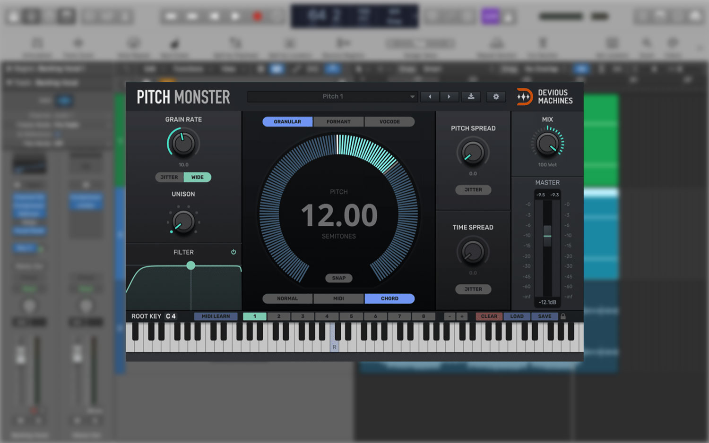This screenshot has width=709, height=443.
Task: Select chord slot 6
Action: click(375, 316)
